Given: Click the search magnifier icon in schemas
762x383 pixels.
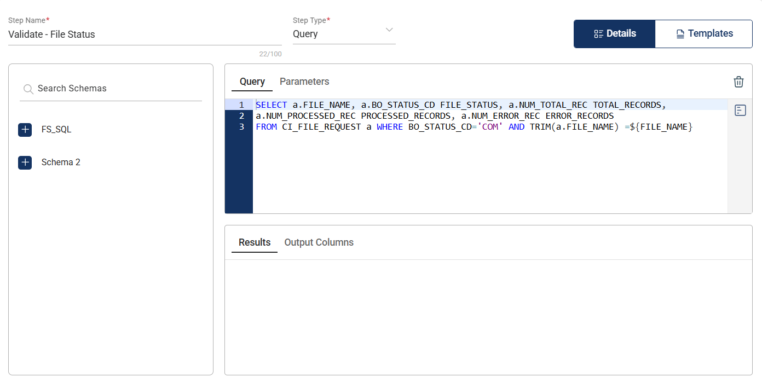Looking at the screenshot, I should 28,89.
